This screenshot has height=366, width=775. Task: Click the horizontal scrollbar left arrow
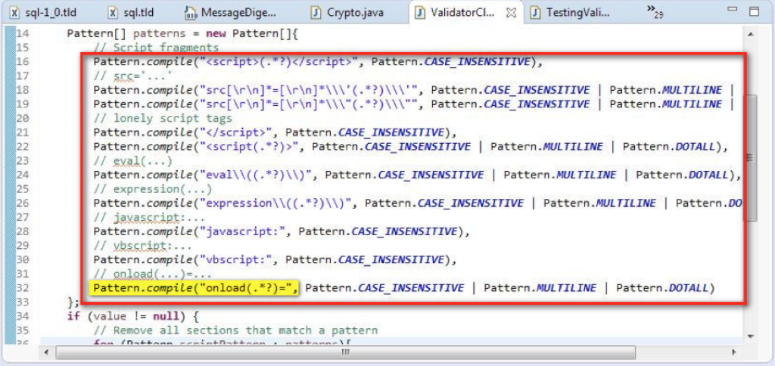(47, 352)
